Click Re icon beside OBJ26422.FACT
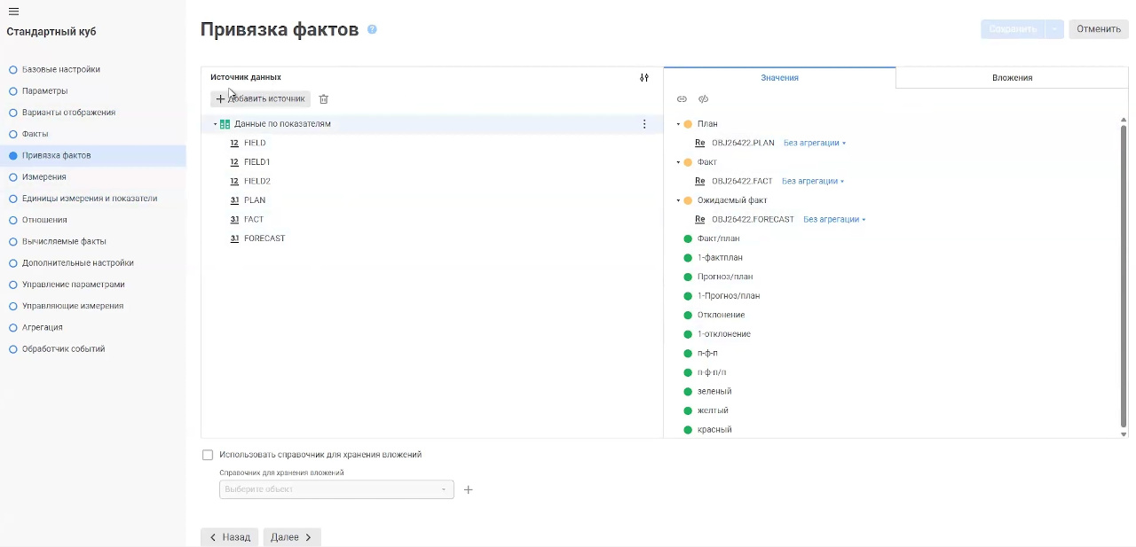The width and height of the screenshot is (1136, 547). point(699,181)
